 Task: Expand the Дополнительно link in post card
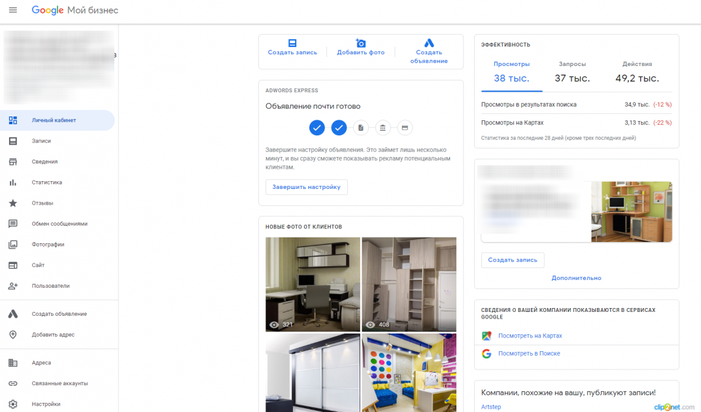pos(576,278)
